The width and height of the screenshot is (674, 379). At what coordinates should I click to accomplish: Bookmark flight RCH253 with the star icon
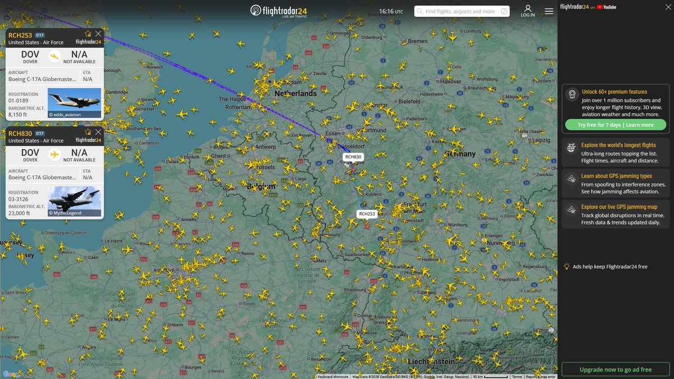[x=88, y=34]
